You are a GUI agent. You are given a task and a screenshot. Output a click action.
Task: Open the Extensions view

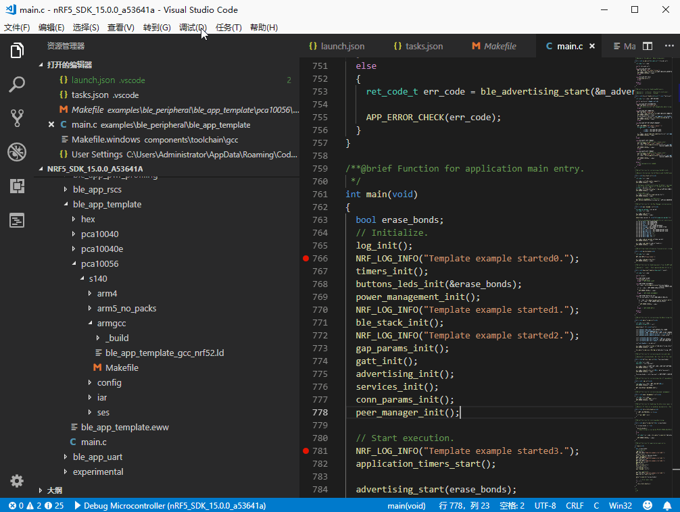point(17,186)
